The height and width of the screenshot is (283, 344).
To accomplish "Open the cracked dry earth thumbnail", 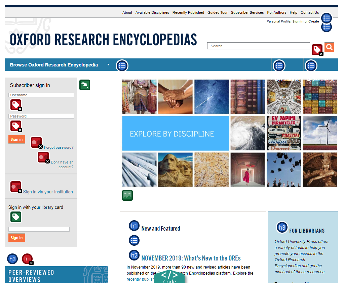I will (212, 170).
